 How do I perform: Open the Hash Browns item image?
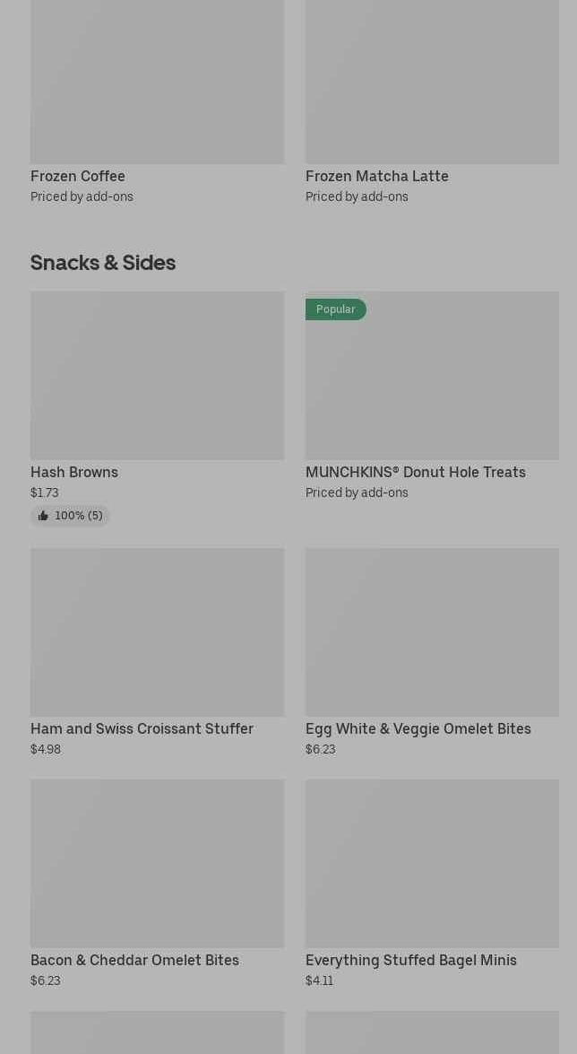157,375
